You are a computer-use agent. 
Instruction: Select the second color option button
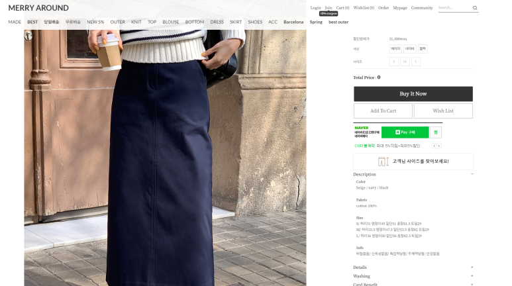[x=410, y=48]
